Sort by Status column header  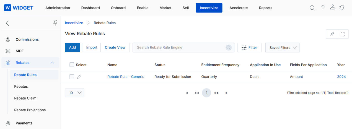point(160,65)
